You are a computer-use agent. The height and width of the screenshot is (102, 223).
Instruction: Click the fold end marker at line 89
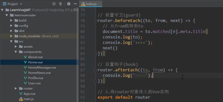pos(96,81)
